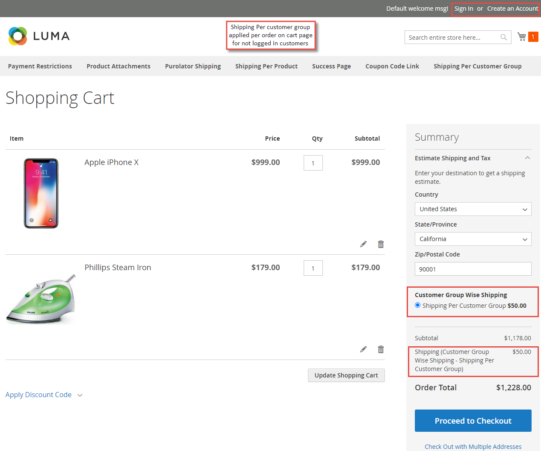
Task: Open Phillips Steam Iron product link
Action: point(118,268)
